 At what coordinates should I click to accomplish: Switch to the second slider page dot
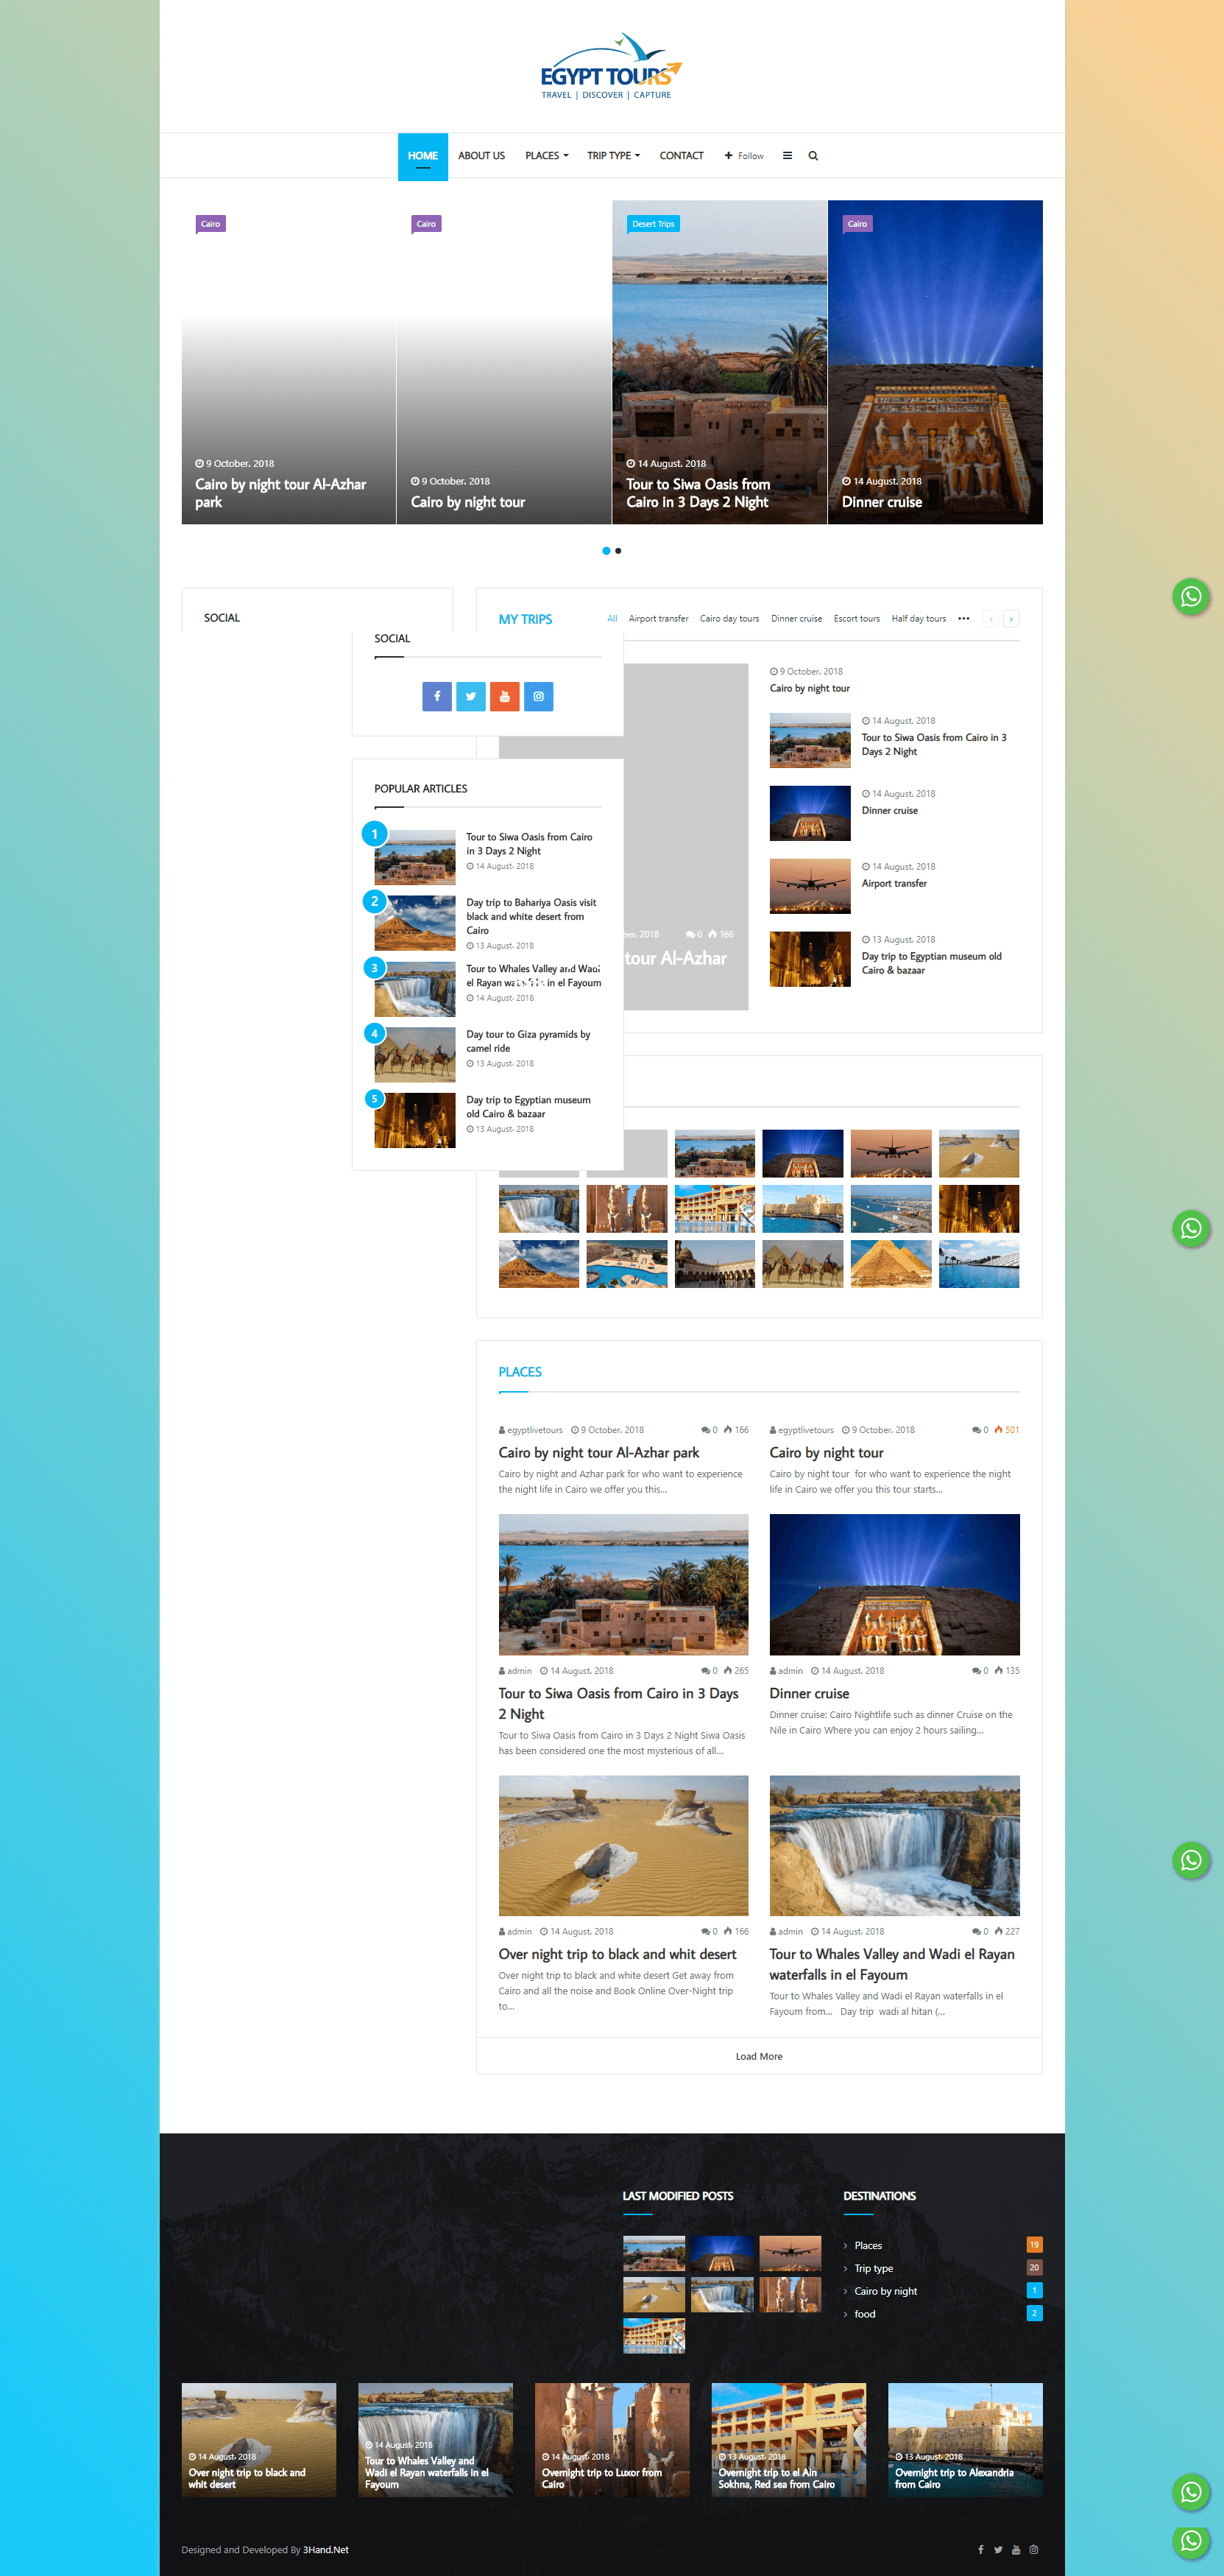click(618, 551)
